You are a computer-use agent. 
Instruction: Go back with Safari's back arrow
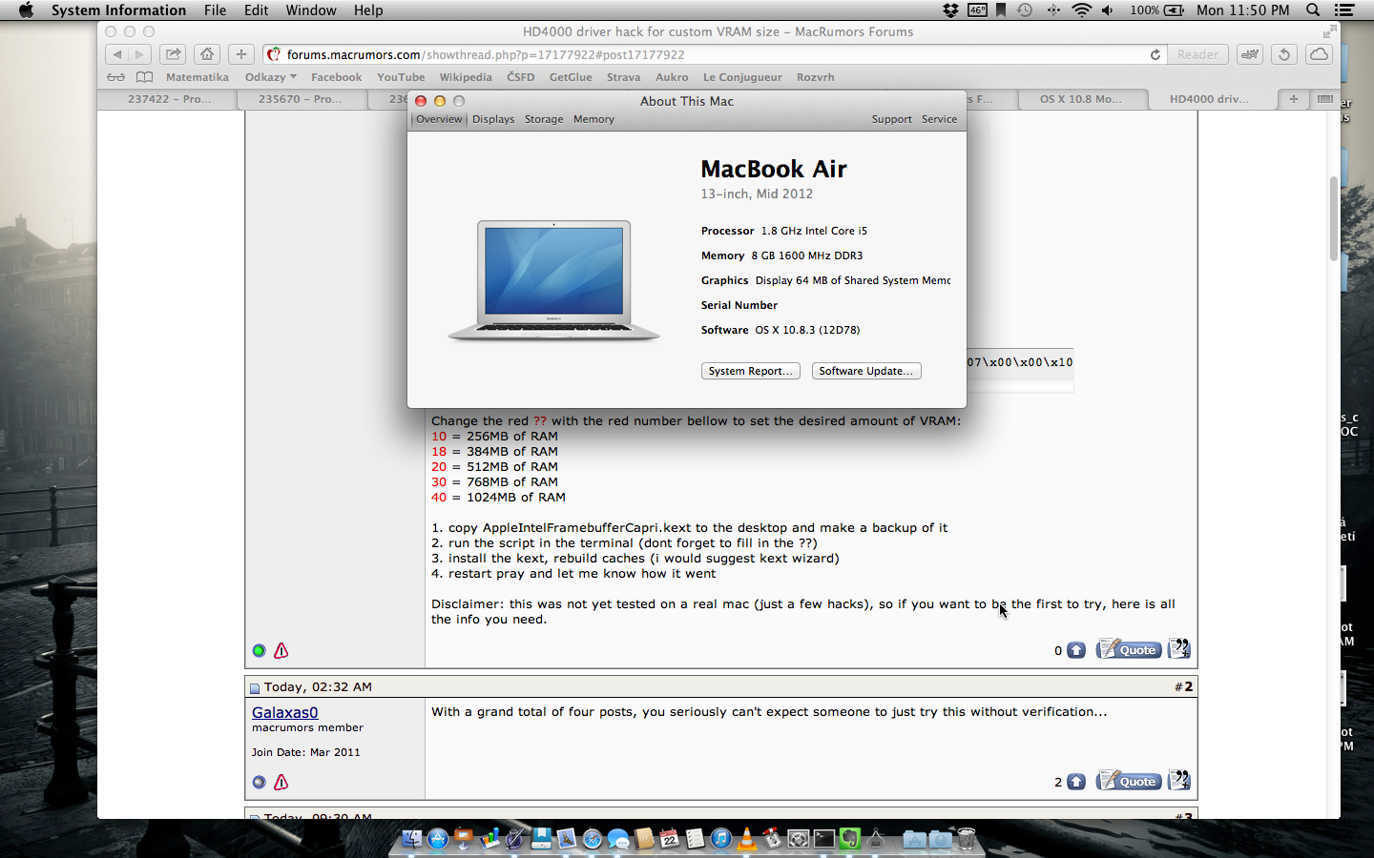coord(117,54)
